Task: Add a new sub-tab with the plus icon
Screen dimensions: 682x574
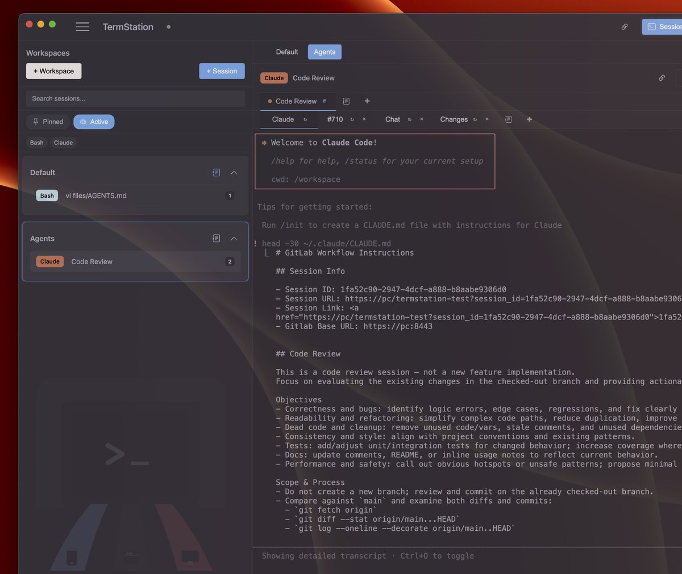Action: coord(530,119)
